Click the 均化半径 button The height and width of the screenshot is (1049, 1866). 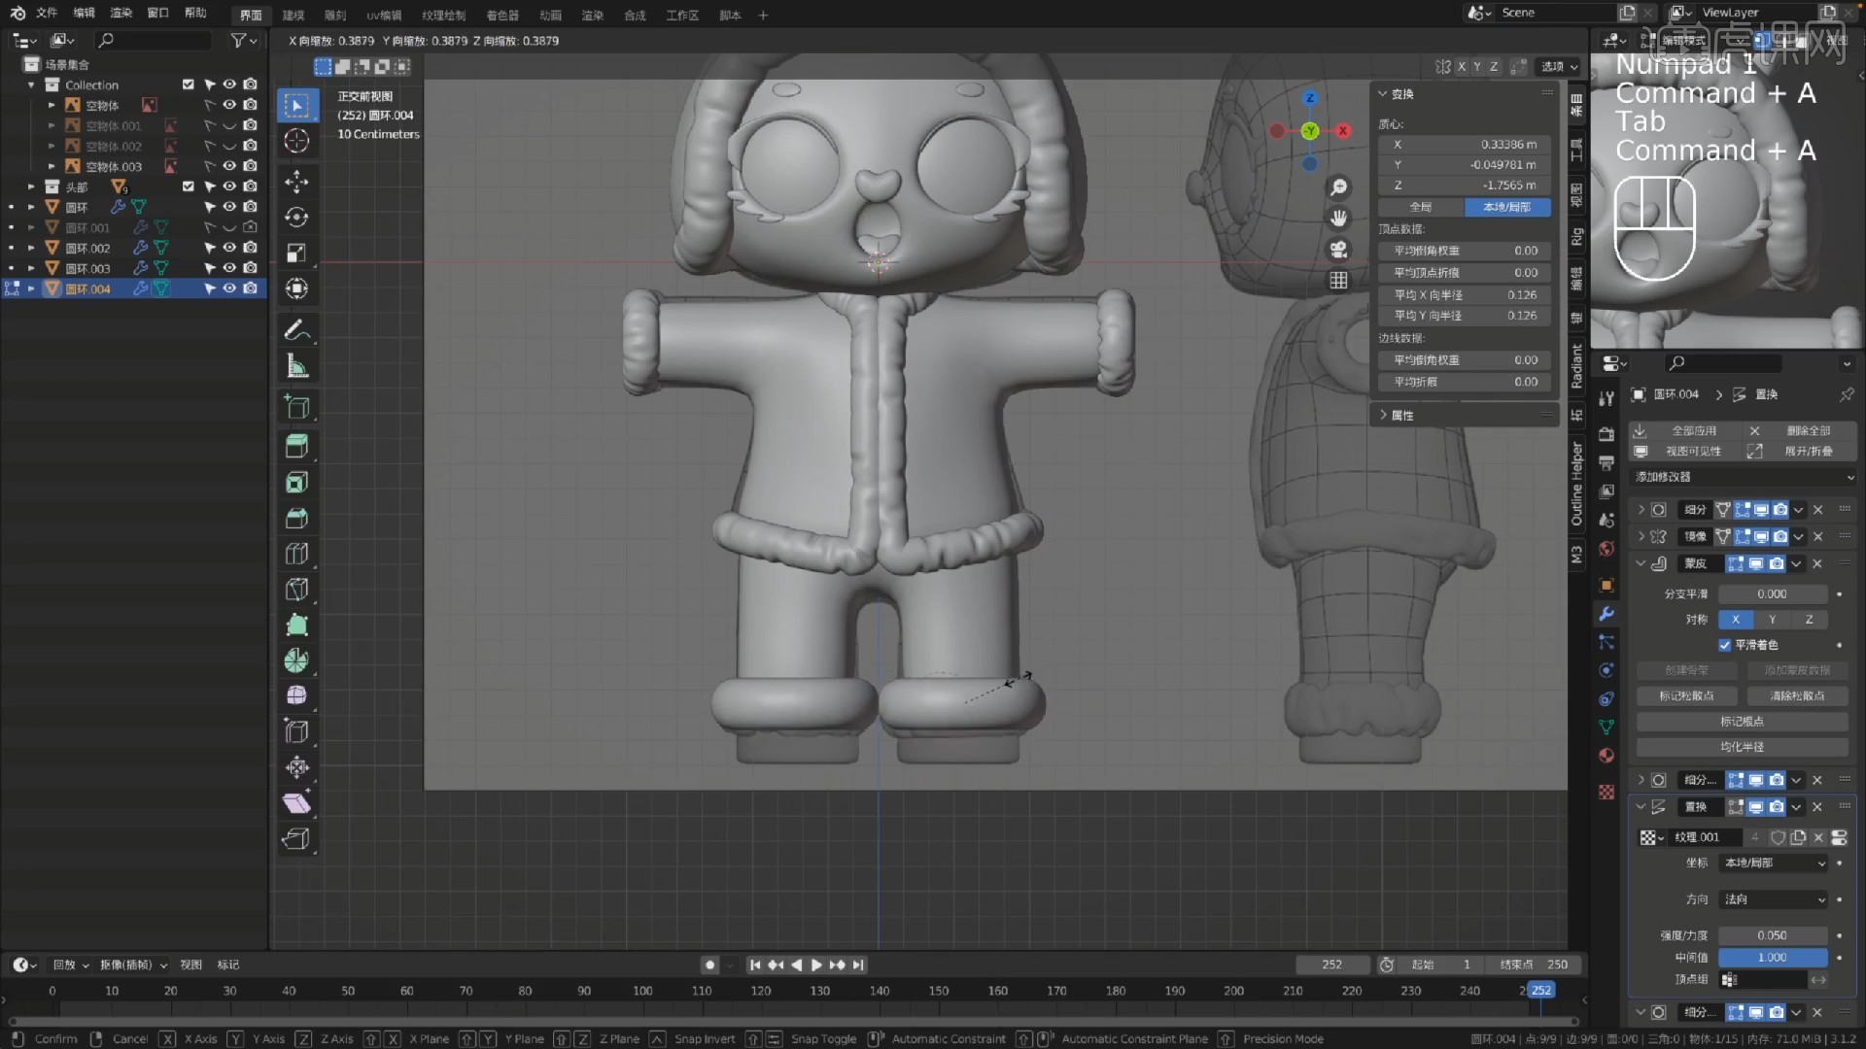point(1742,747)
